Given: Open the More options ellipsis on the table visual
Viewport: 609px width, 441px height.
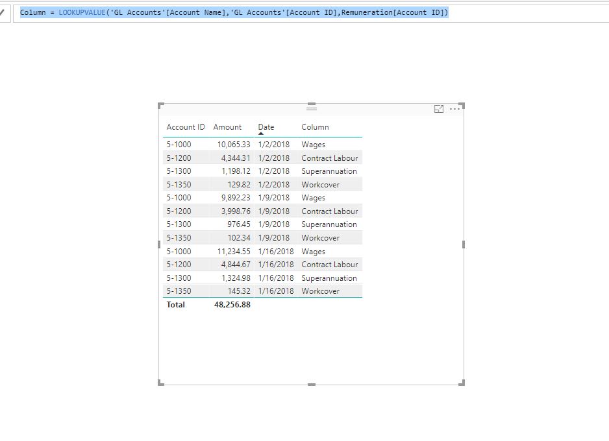Looking at the screenshot, I should point(454,109).
